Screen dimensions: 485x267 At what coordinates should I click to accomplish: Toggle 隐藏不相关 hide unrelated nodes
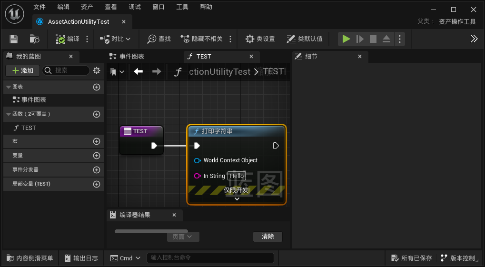tap(202, 39)
